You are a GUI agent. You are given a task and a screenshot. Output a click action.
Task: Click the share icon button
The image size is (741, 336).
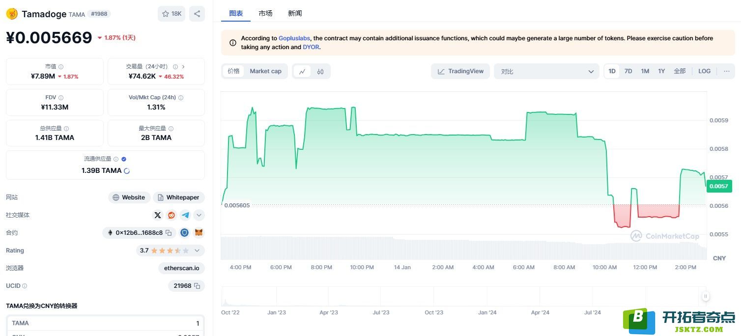coord(197,14)
